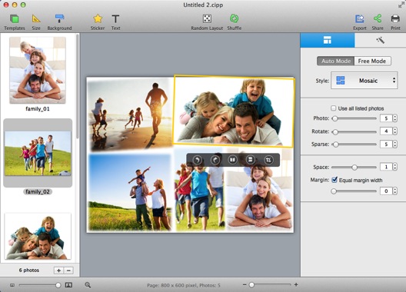Select the third family photo thumbnail

(38, 236)
